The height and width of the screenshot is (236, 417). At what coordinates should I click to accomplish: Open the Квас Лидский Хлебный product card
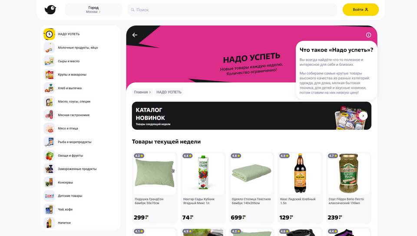pos(300,187)
